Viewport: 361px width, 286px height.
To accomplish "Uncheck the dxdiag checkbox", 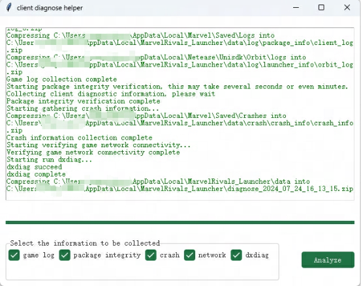I will pyautogui.click(x=236, y=255).
